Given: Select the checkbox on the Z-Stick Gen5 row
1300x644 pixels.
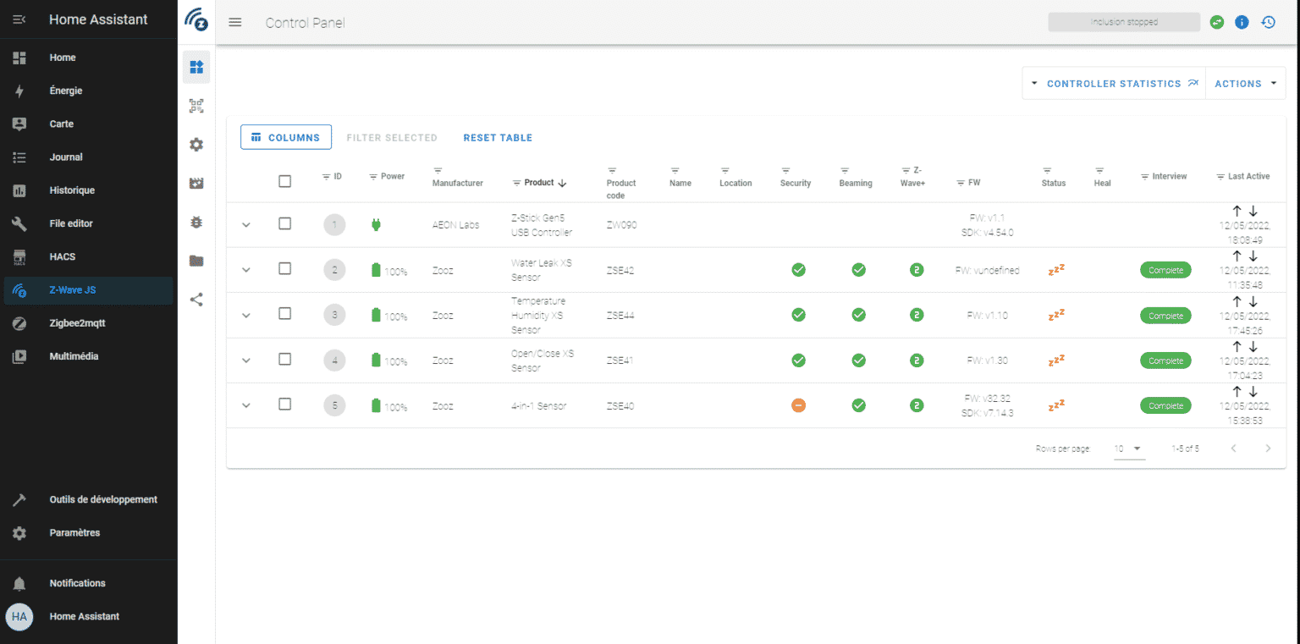Looking at the screenshot, I should click(x=284, y=224).
